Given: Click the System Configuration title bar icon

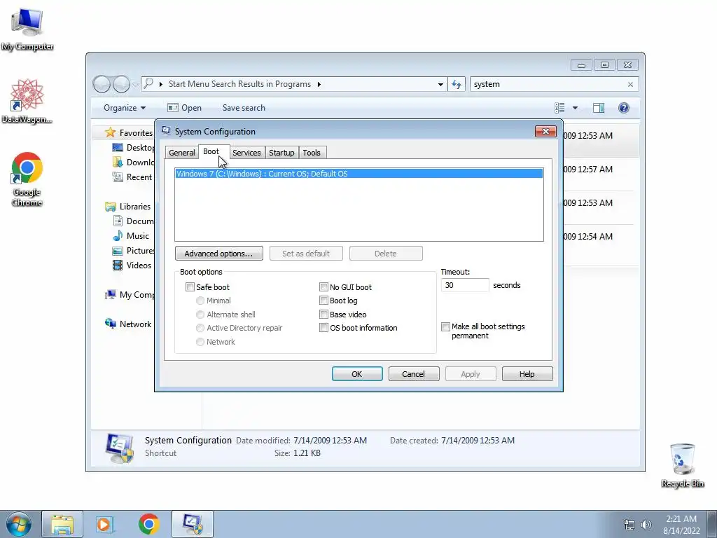Looking at the screenshot, I should (166, 131).
